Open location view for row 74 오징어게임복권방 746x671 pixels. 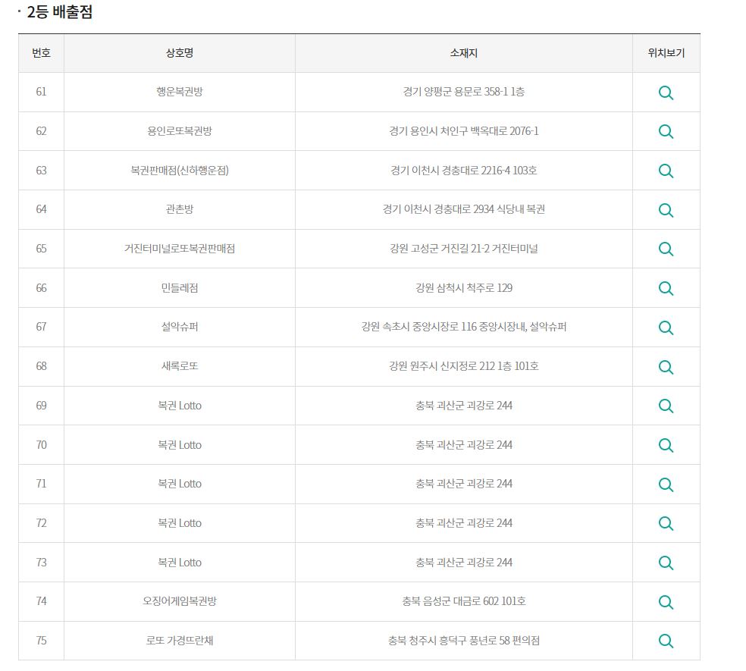pyautogui.click(x=666, y=603)
